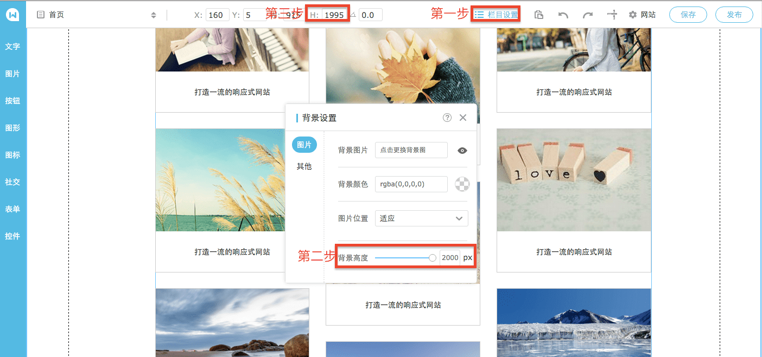This screenshot has width=762, height=357.
Task: Select 表单 form tool in sidebar
Action: tap(12, 209)
